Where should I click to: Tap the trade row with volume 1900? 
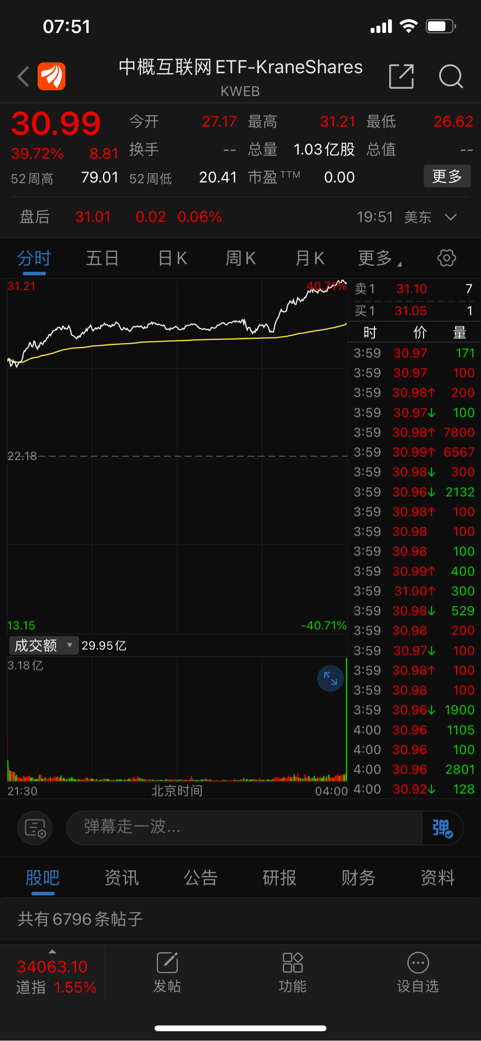click(x=414, y=710)
